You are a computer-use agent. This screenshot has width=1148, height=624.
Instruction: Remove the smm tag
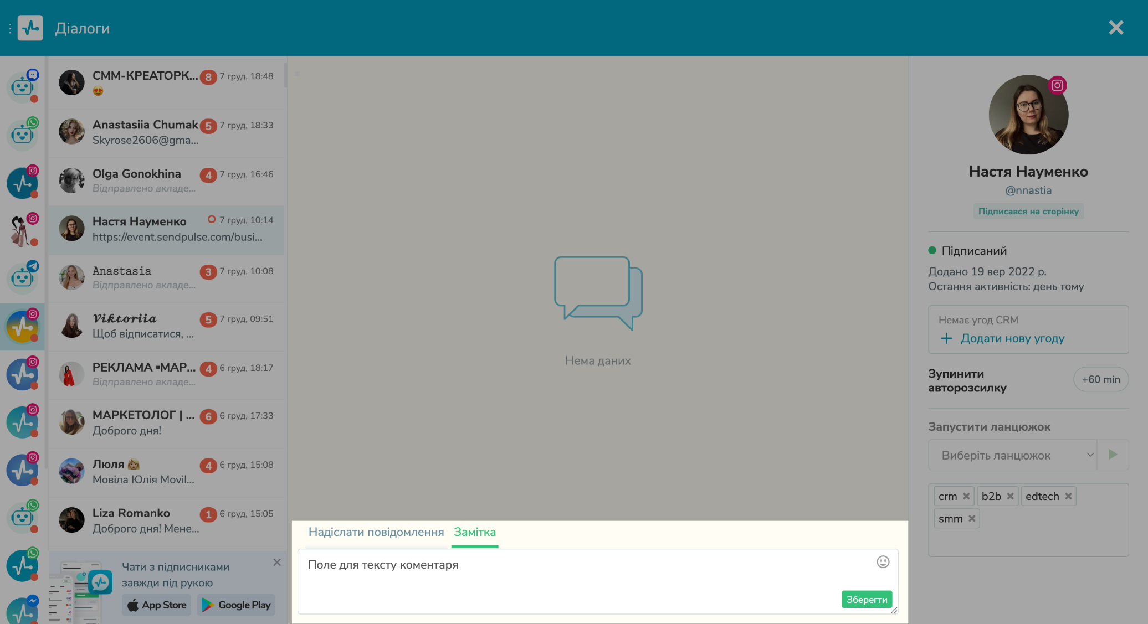coord(972,519)
